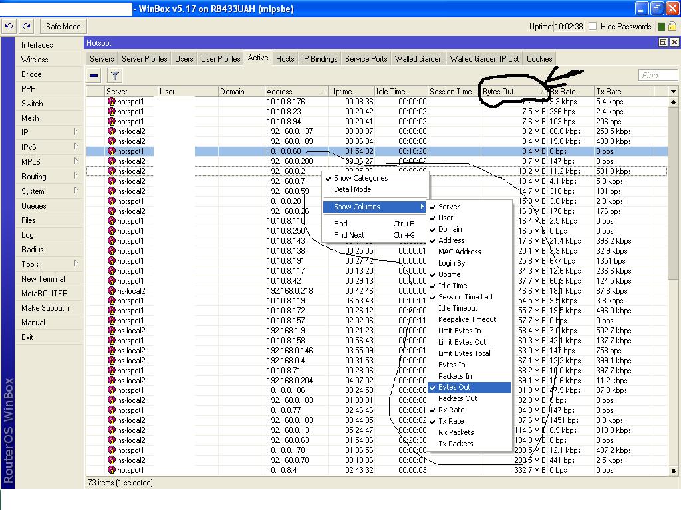681x510 pixels.
Task: Click the hotspot icon on the 10.10.8.176 row
Action: [112, 102]
